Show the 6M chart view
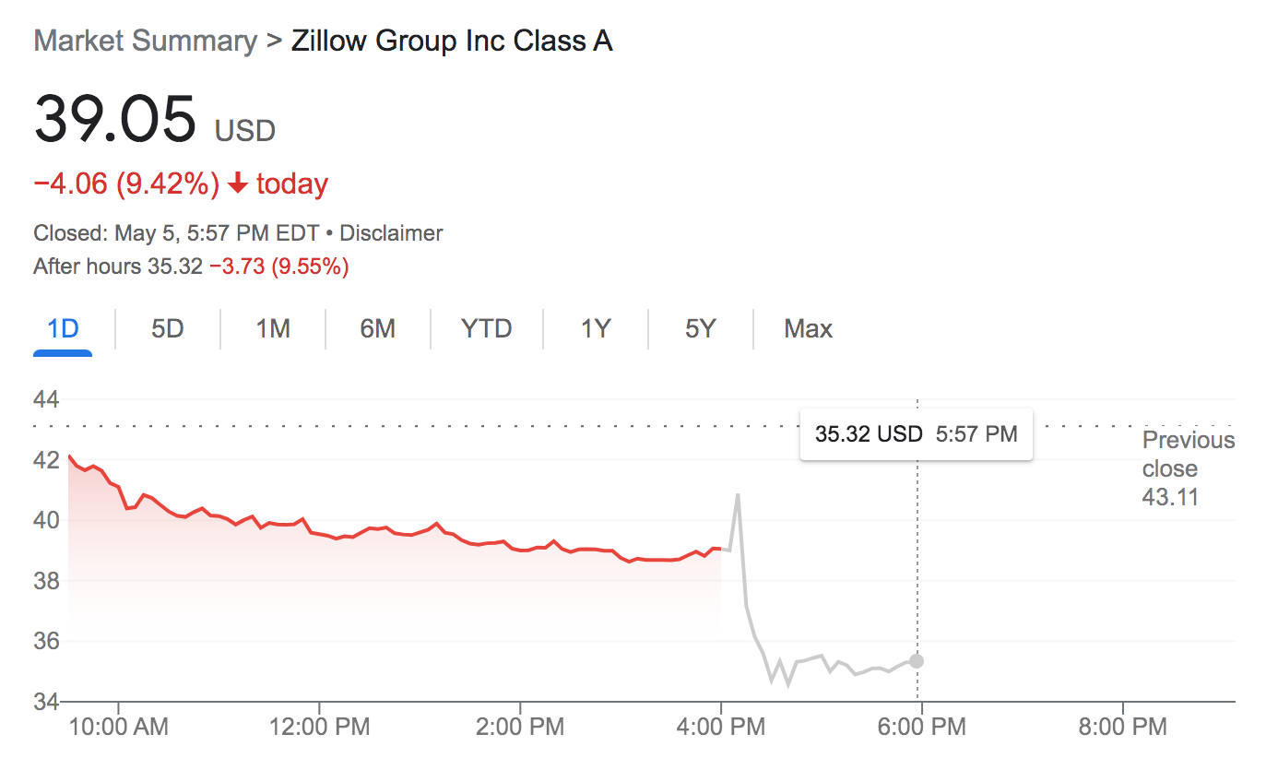This screenshot has height=758, width=1278. coord(378,329)
